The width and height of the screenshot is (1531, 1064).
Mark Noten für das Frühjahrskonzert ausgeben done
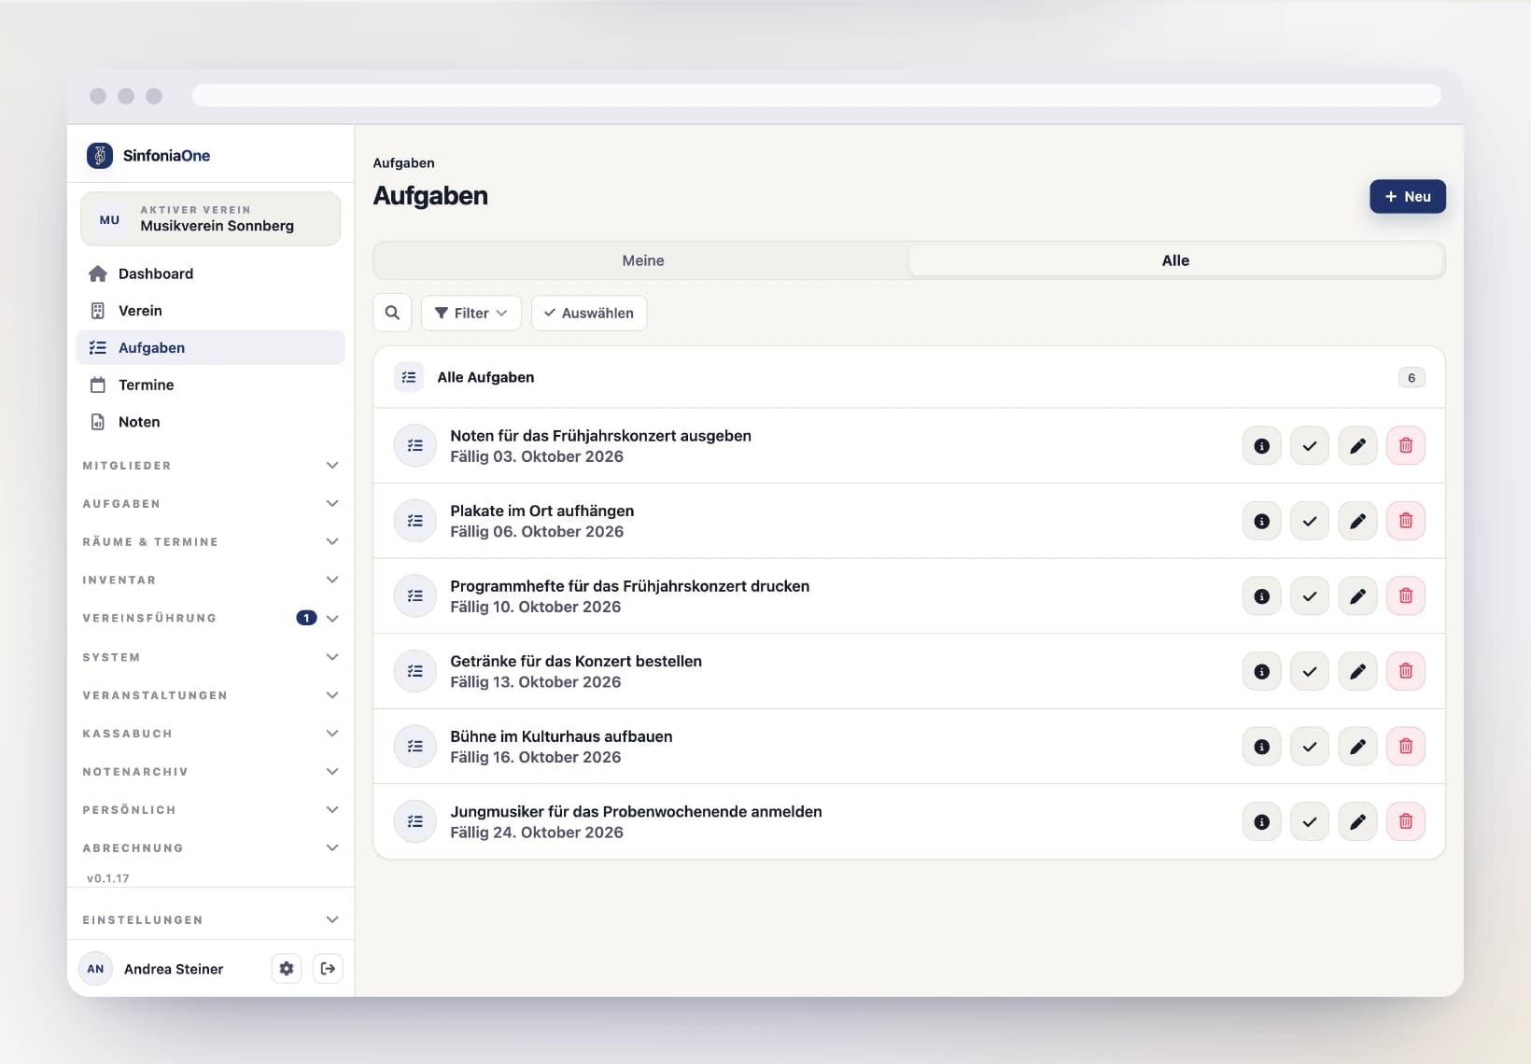point(1310,446)
